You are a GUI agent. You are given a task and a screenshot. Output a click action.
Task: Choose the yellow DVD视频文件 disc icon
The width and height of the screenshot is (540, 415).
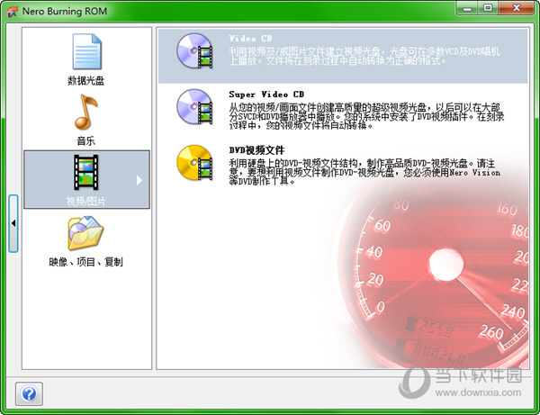[194, 163]
